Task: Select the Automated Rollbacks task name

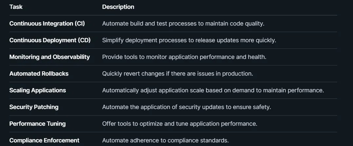Action: coord(39,74)
